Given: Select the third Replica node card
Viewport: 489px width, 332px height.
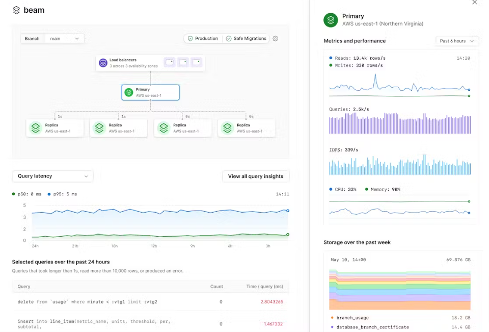Looking at the screenshot, I should 182,128.
